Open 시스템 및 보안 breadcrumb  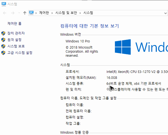[66, 13]
